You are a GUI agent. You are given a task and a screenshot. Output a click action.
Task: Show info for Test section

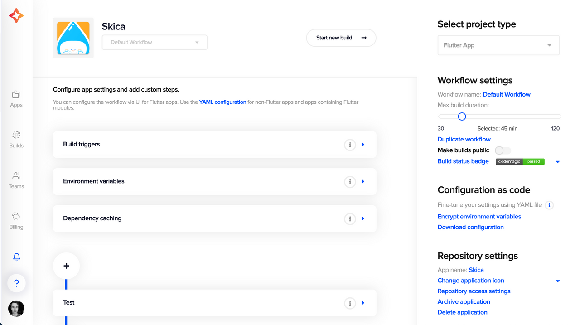pos(350,303)
